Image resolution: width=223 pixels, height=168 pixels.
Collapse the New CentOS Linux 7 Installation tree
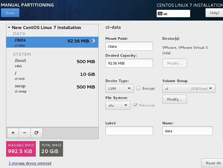coord(9,27)
